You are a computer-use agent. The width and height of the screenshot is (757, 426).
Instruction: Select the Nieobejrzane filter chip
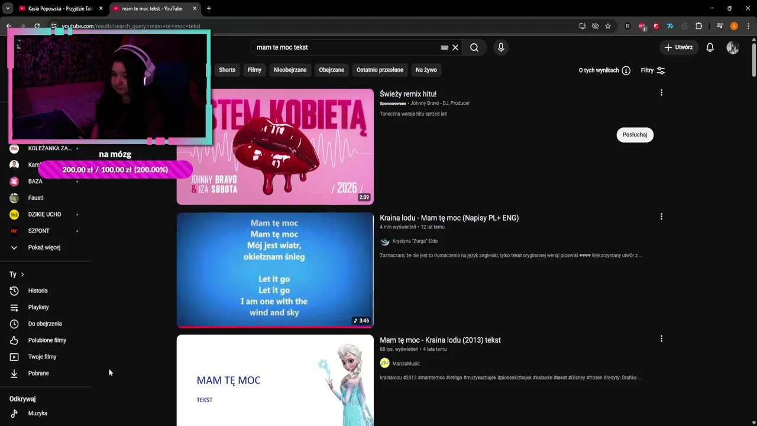point(290,70)
